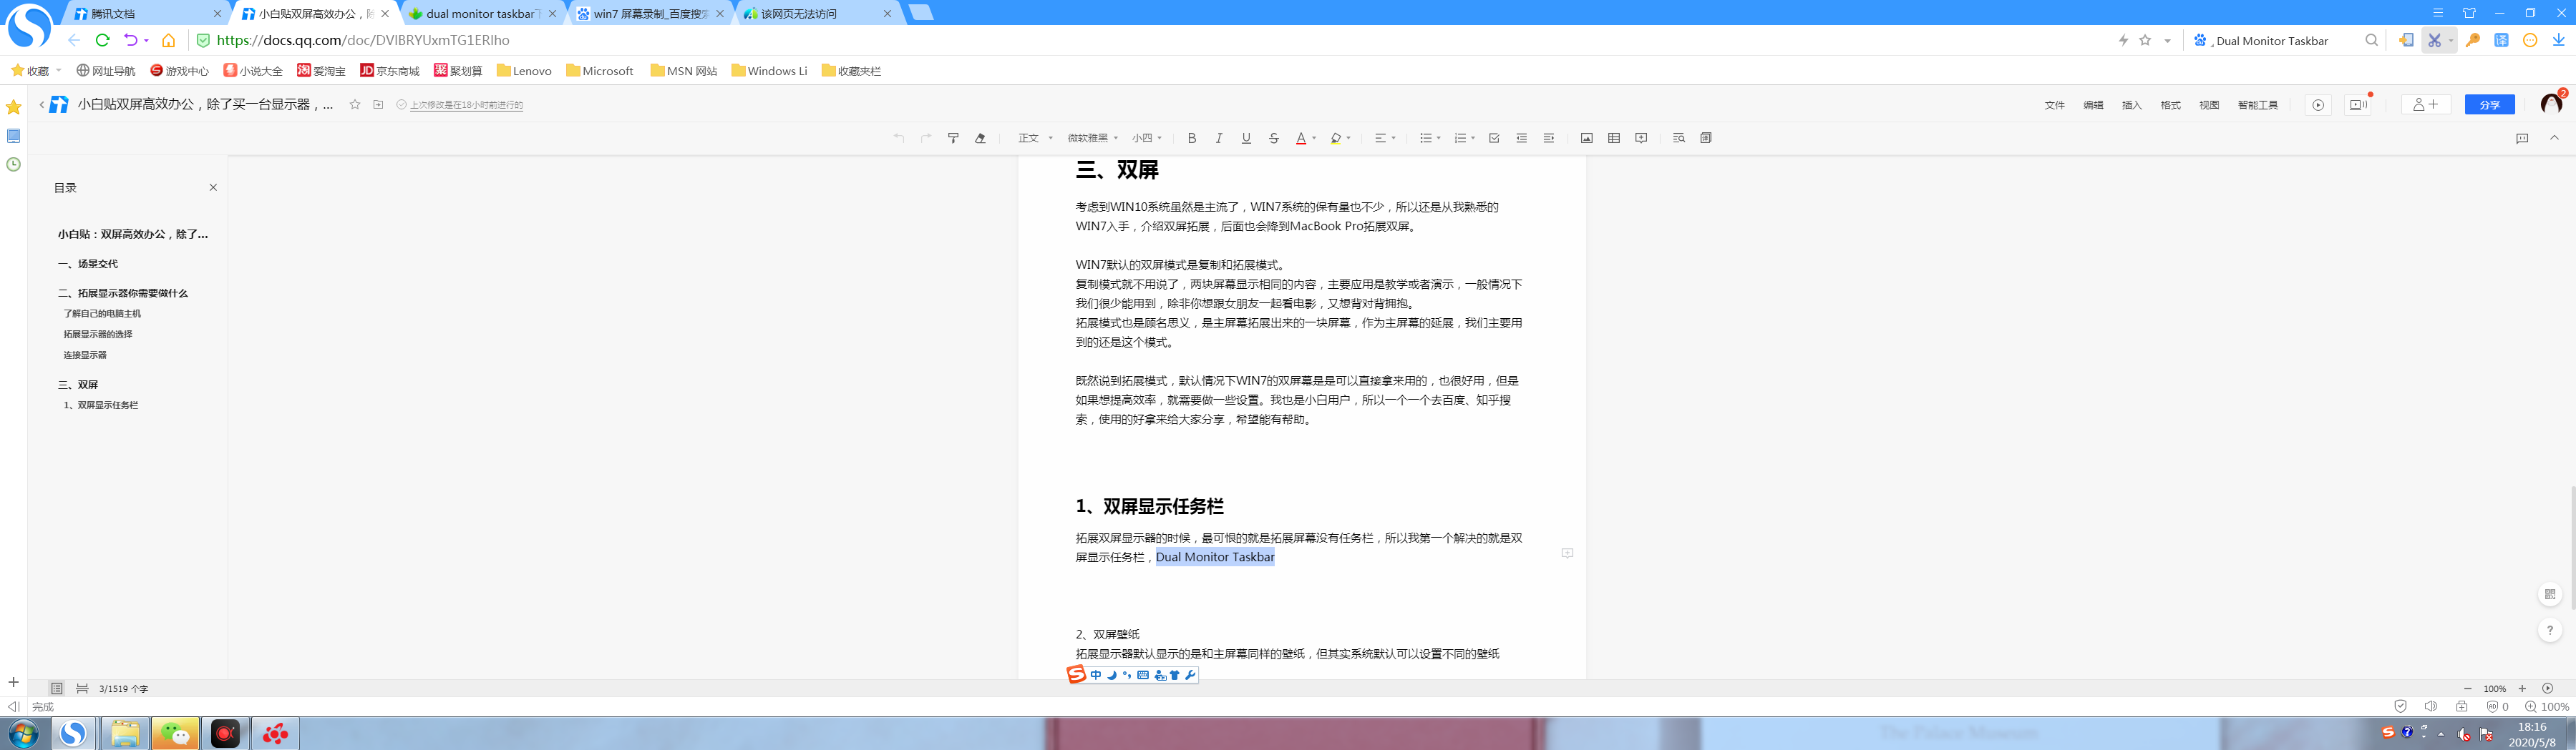Viewport: 2576px width, 750px height.
Task: Open the bullet list dropdown
Action: pyautogui.click(x=1430, y=138)
